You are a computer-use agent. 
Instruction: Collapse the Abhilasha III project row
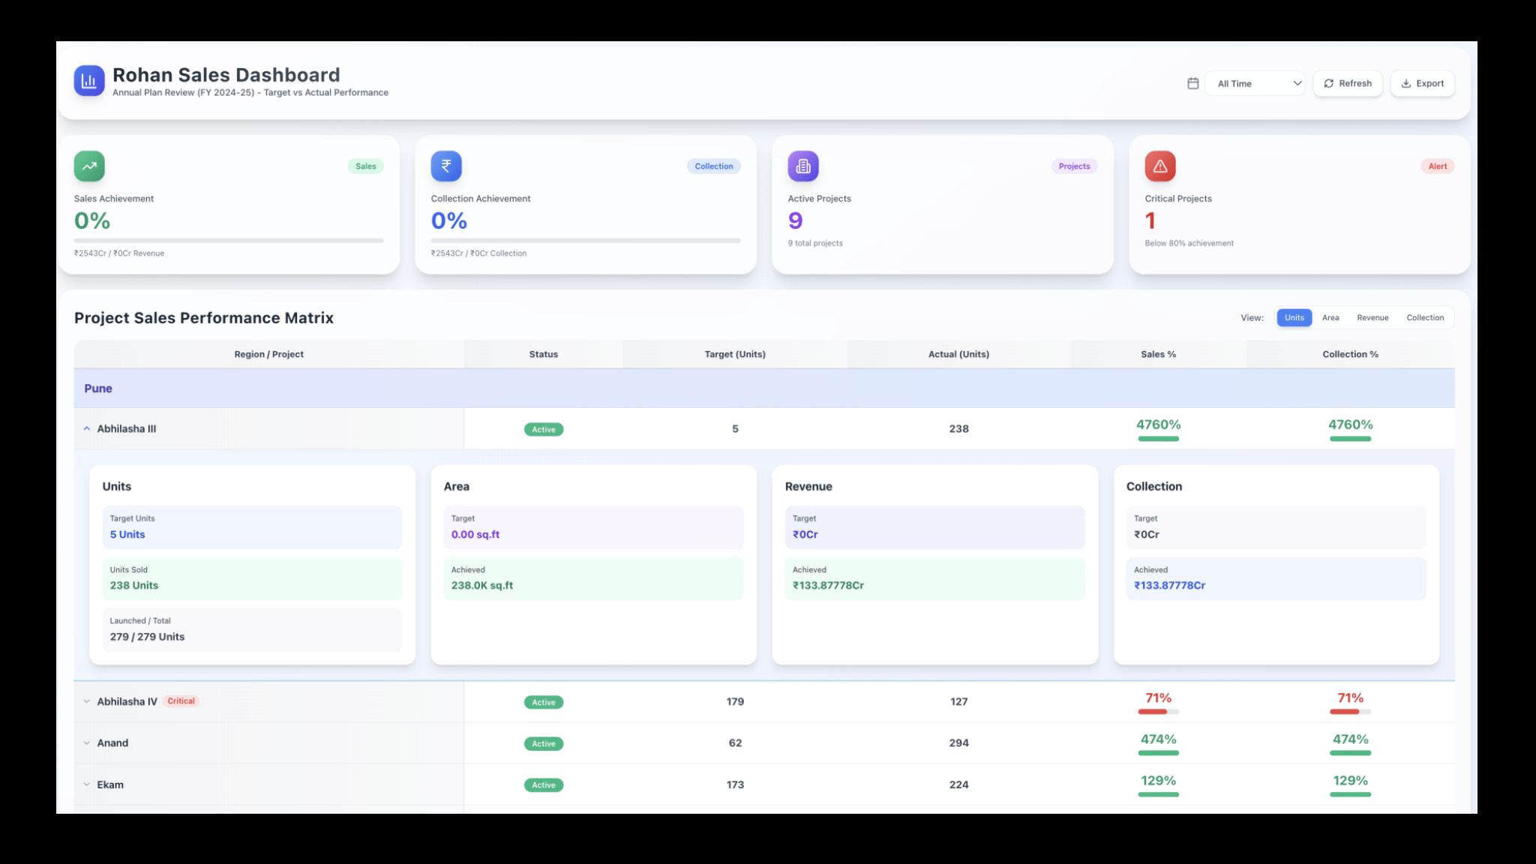tap(87, 429)
